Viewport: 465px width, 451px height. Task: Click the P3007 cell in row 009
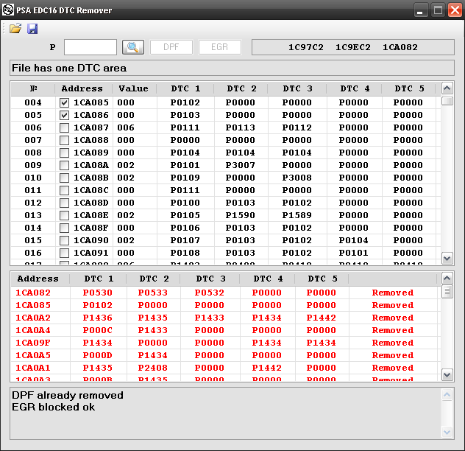coord(240,165)
